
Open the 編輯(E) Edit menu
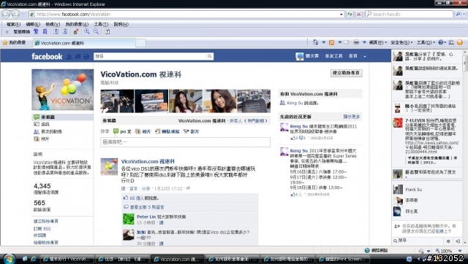[x=33, y=24]
